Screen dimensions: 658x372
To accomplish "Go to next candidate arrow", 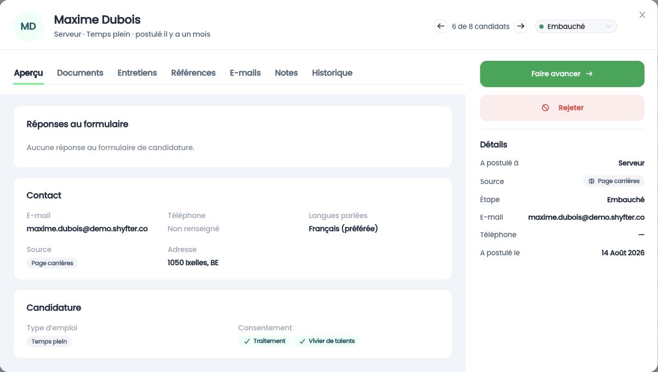I will 521,26.
